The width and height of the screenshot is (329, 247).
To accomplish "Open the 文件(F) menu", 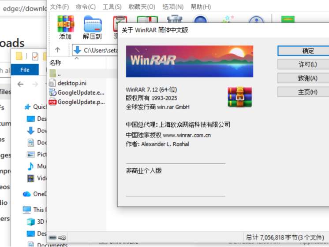I will pos(59,7).
